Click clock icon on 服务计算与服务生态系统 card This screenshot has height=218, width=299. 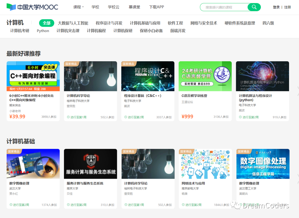(x=68, y=205)
